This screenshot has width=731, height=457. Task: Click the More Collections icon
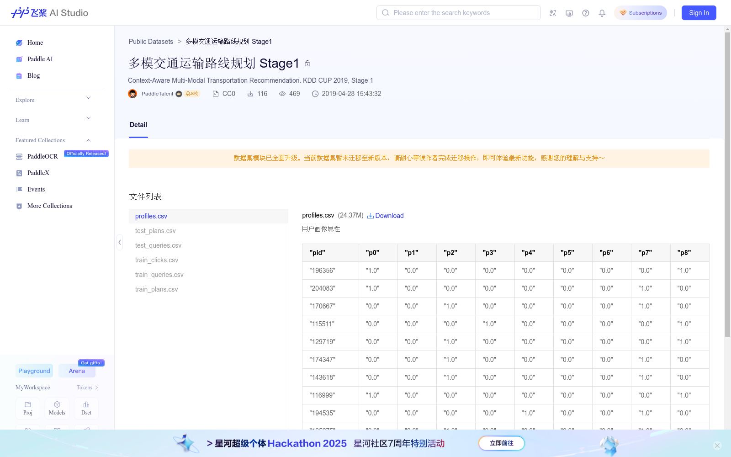(x=19, y=206)
